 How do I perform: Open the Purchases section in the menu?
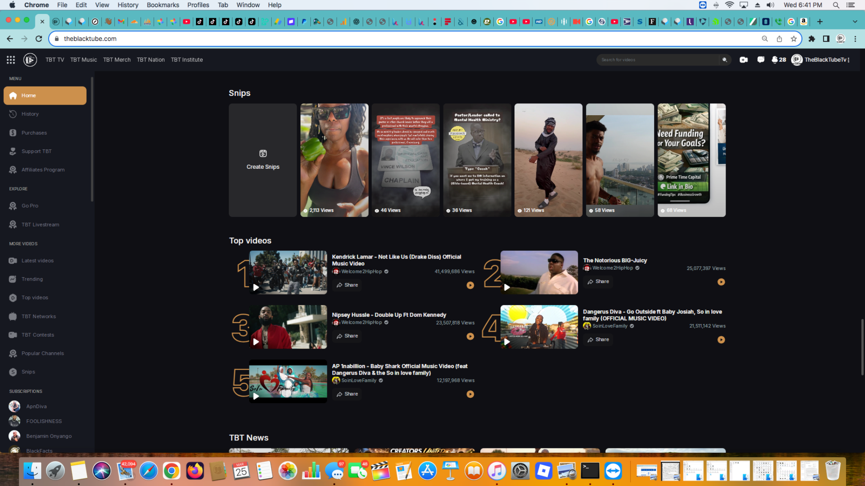click(13, 132)
